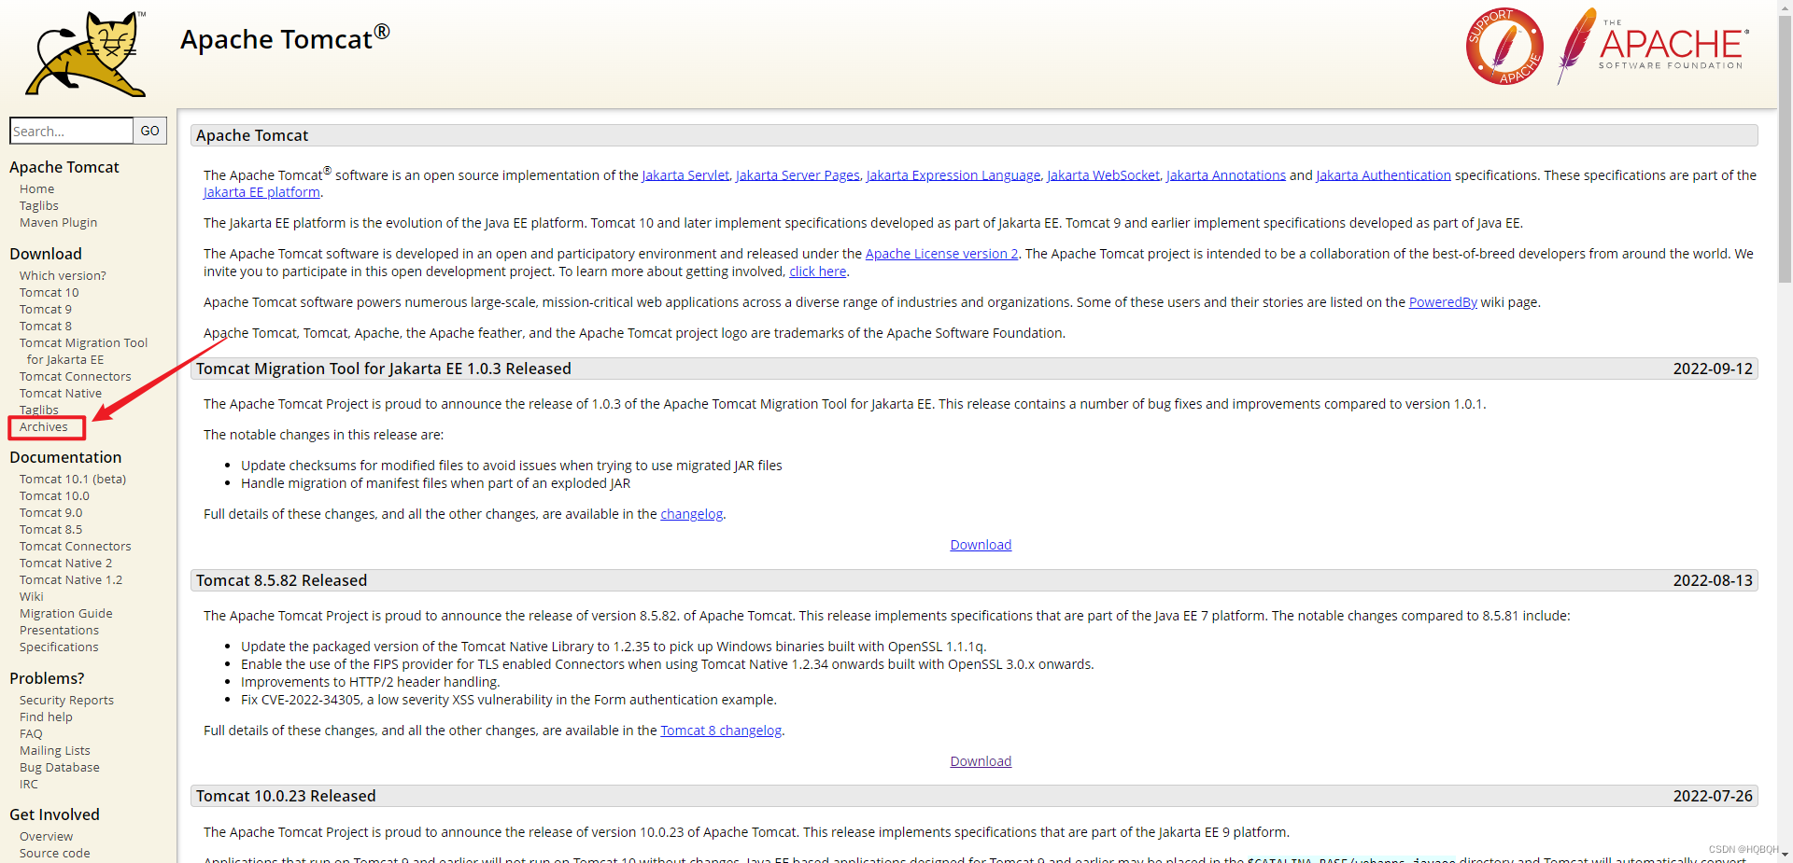Viewport: 1793px width, 863px height.
Task: Open Bug Database link
Action: coord(60,767)
